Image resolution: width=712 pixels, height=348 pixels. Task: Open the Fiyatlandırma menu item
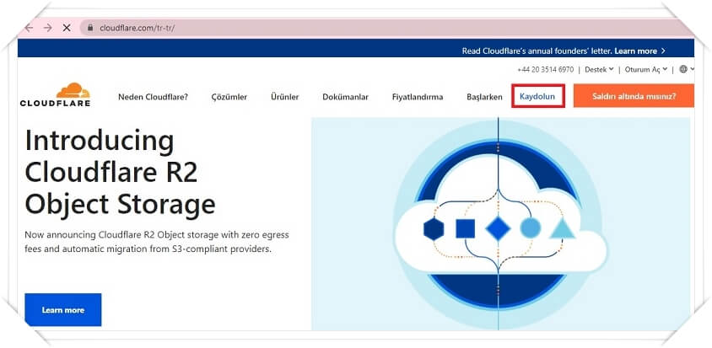pyautogui.click(x=418, y=97)
